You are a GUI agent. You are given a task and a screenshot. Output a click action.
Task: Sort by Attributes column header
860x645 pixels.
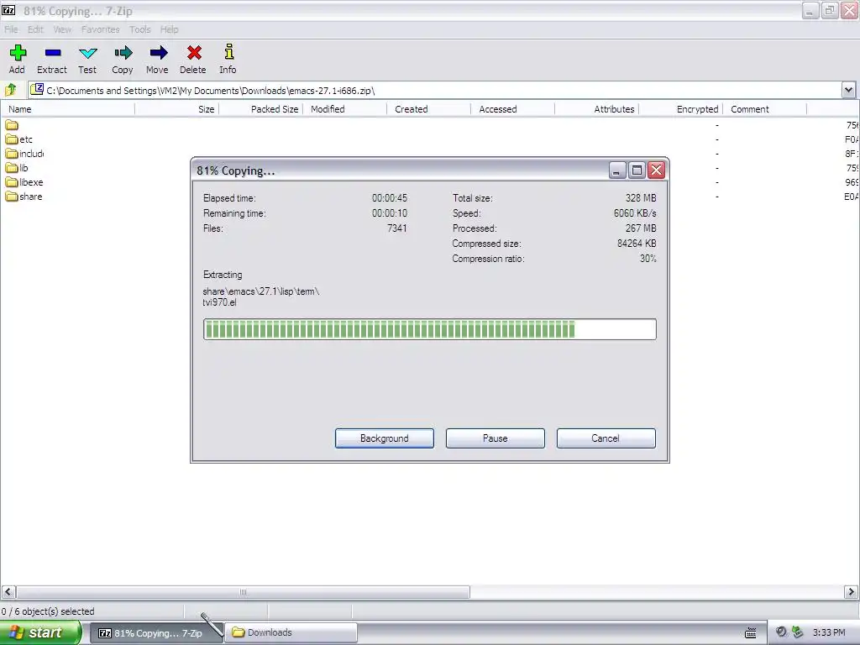[x=597, y=109]
